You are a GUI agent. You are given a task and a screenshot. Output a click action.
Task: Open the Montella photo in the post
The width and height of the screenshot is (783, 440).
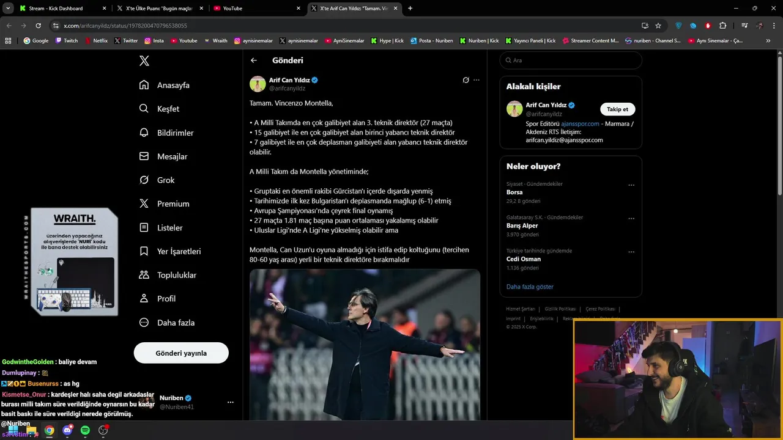(x=365, y=344)
